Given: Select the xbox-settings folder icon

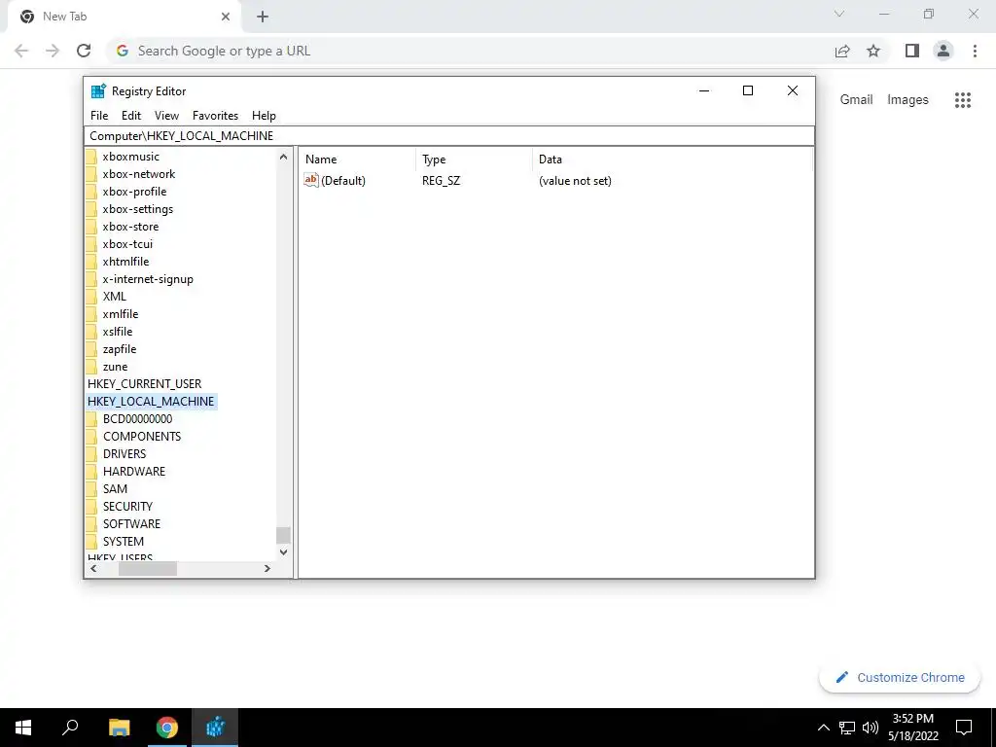Looking at the screenshot, I should (x=91, y=209).
